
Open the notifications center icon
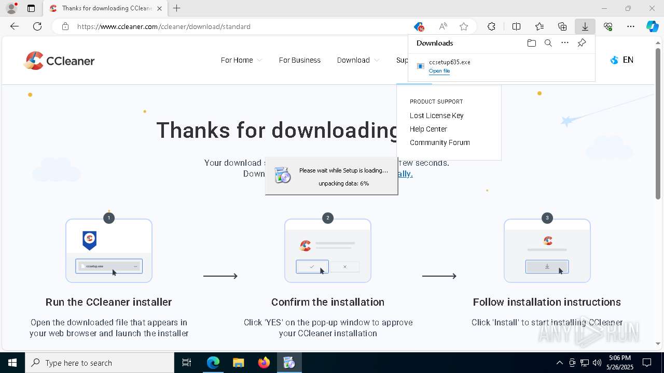coord(647,363)
